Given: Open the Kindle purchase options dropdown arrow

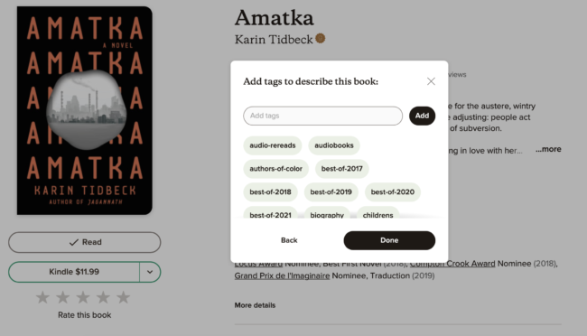Looking at the screenshot, I should pos(150,272).
